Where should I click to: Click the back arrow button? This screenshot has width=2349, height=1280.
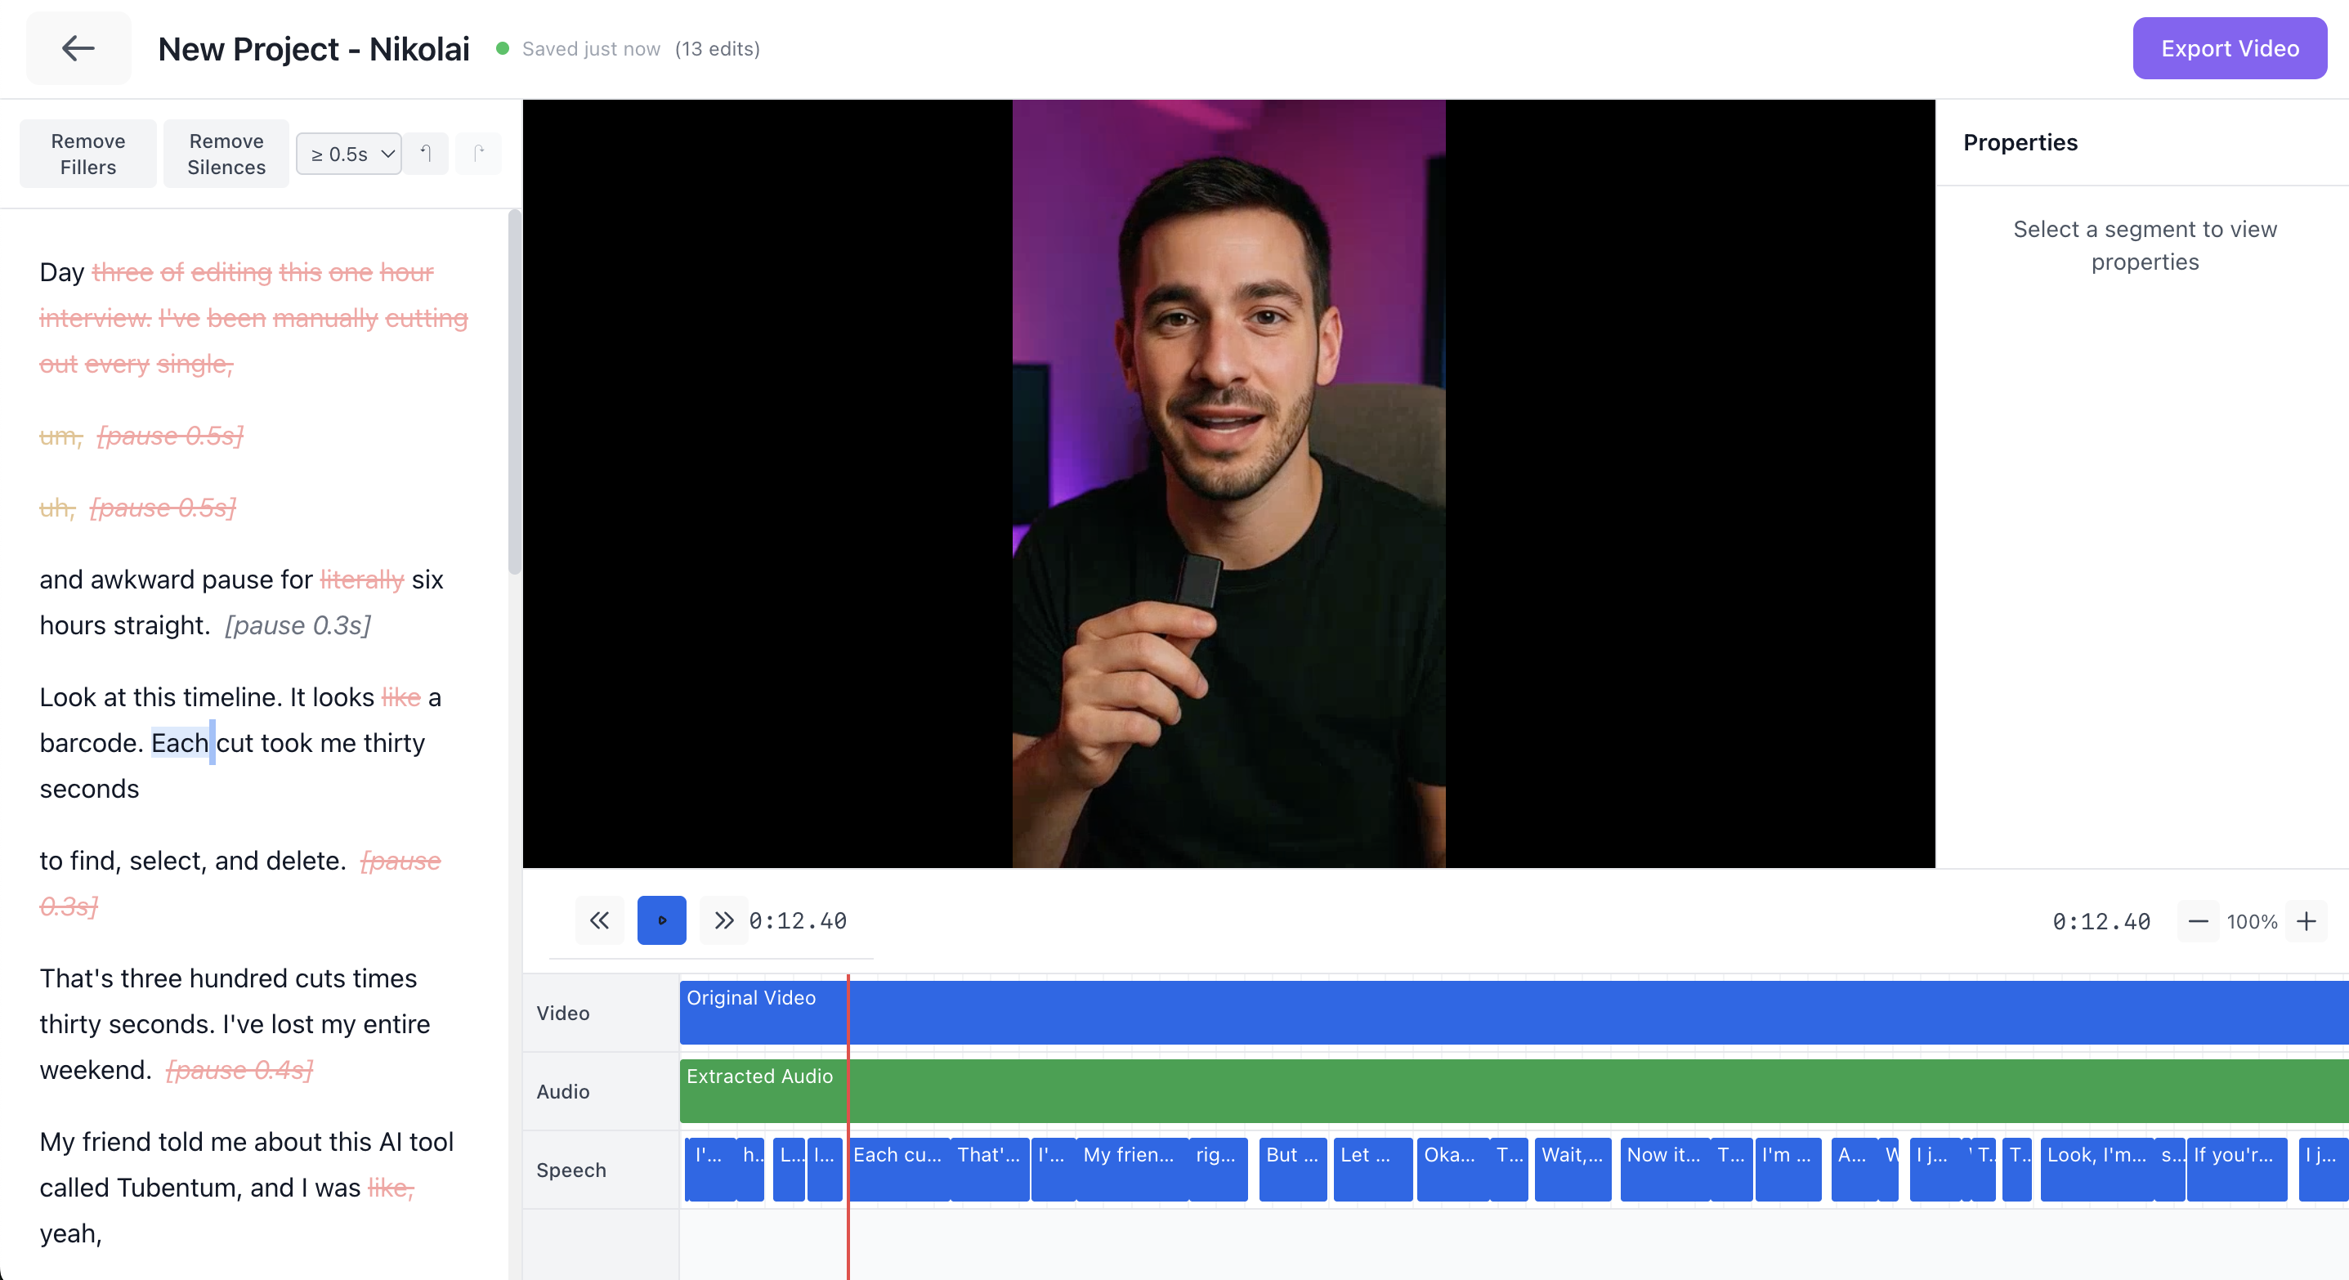coord(78,48)
